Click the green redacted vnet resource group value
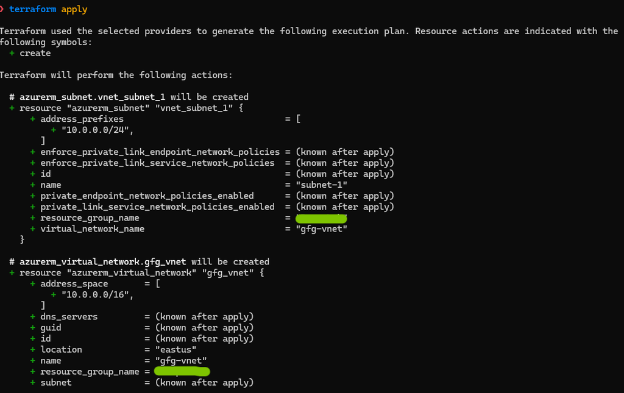 [x=182, y=372]
